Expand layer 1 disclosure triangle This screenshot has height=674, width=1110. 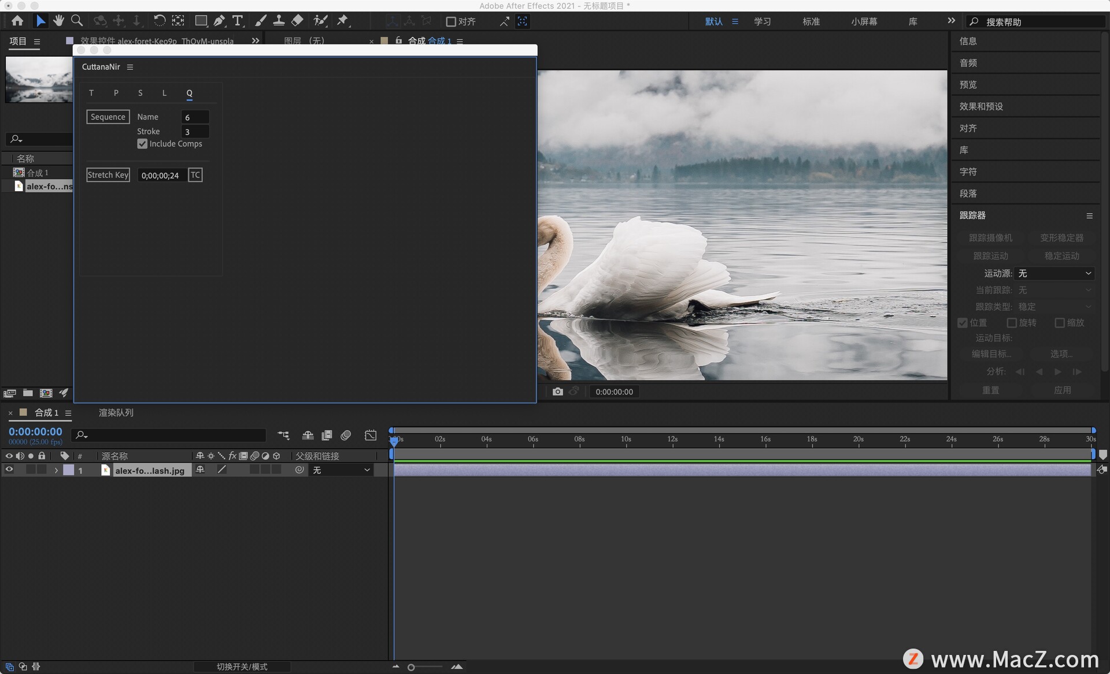(56, 471)
